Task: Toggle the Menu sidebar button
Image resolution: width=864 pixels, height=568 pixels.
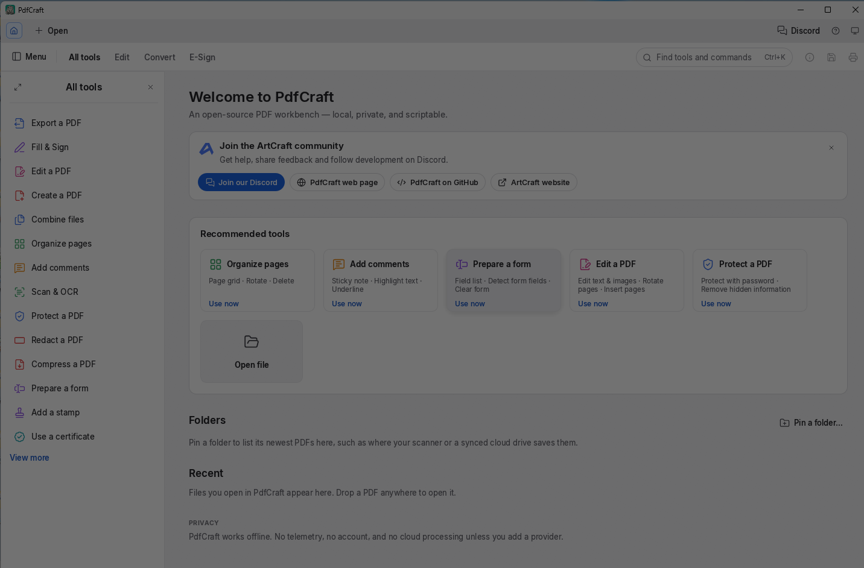Action: point(29,57)
